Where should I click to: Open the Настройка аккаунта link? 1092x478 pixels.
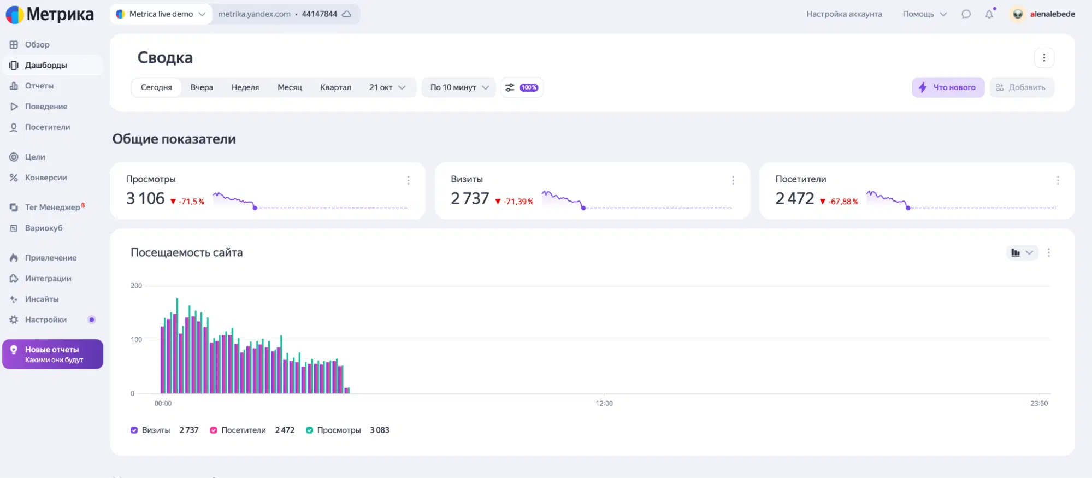pos(844,14)
